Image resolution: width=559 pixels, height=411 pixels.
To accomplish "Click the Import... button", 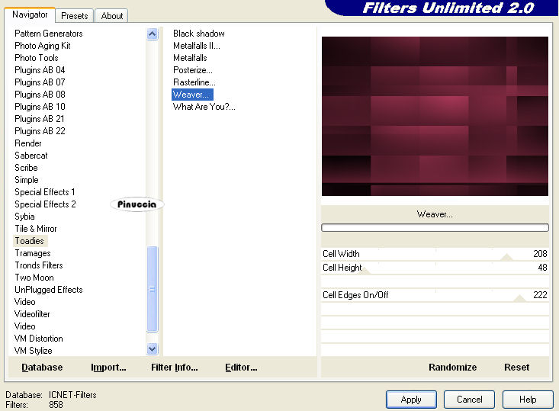I will [108, 368].
